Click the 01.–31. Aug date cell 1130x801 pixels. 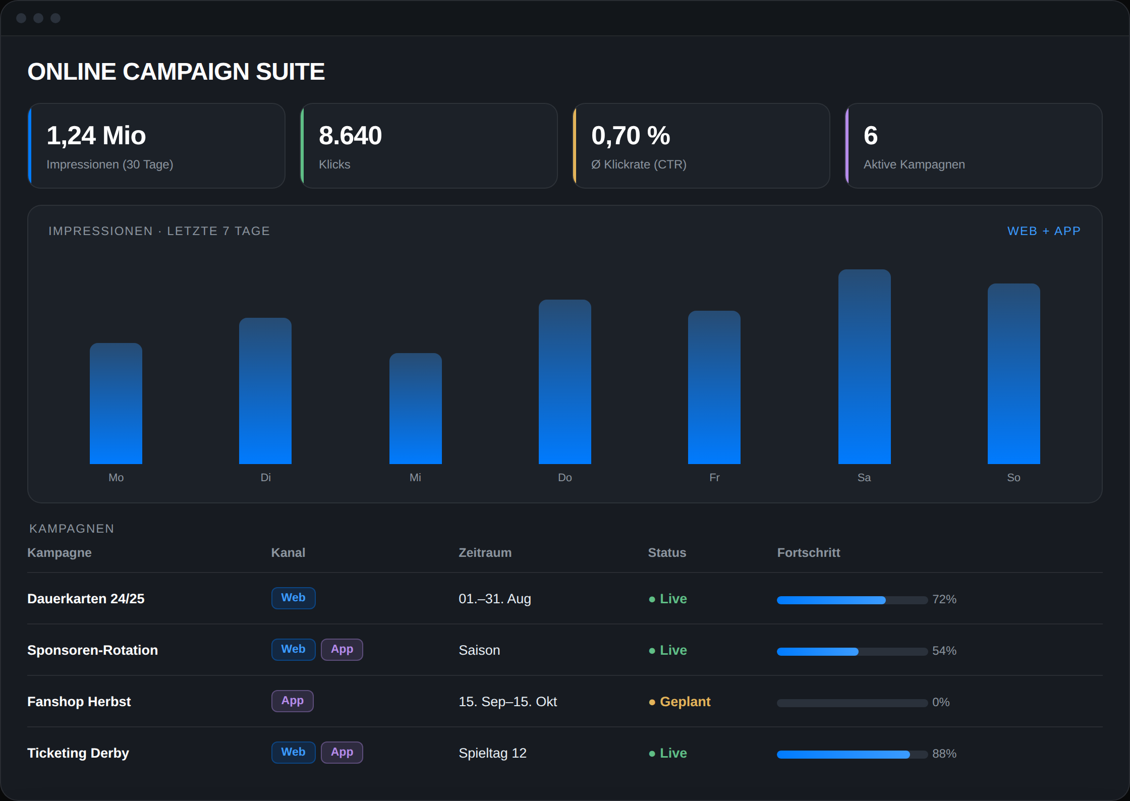[495, 599]
